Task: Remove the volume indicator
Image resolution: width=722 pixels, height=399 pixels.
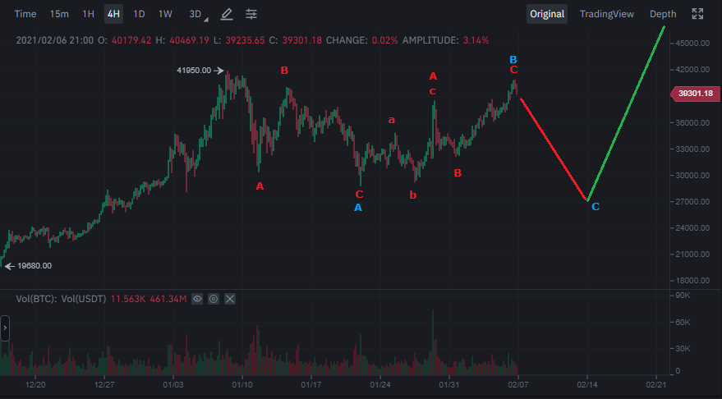Action: 230,299
